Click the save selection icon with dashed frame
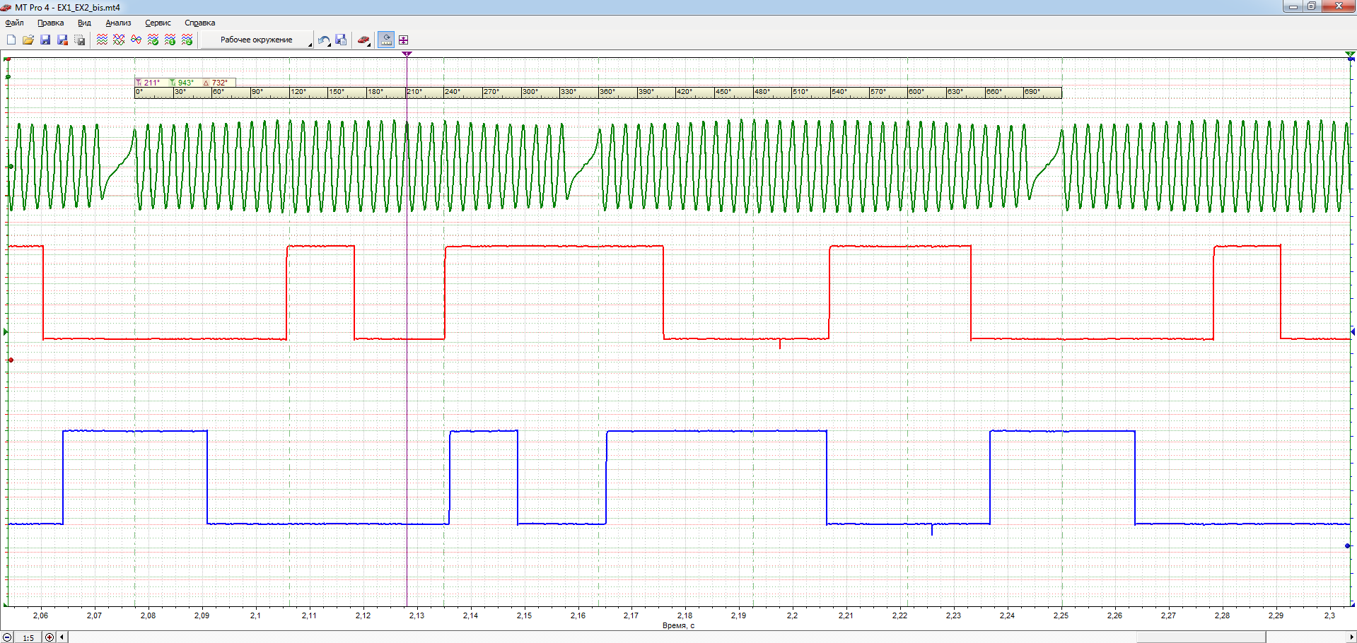Image resolution: width=1357 pixels, height=643 pixels. point(80,40)
